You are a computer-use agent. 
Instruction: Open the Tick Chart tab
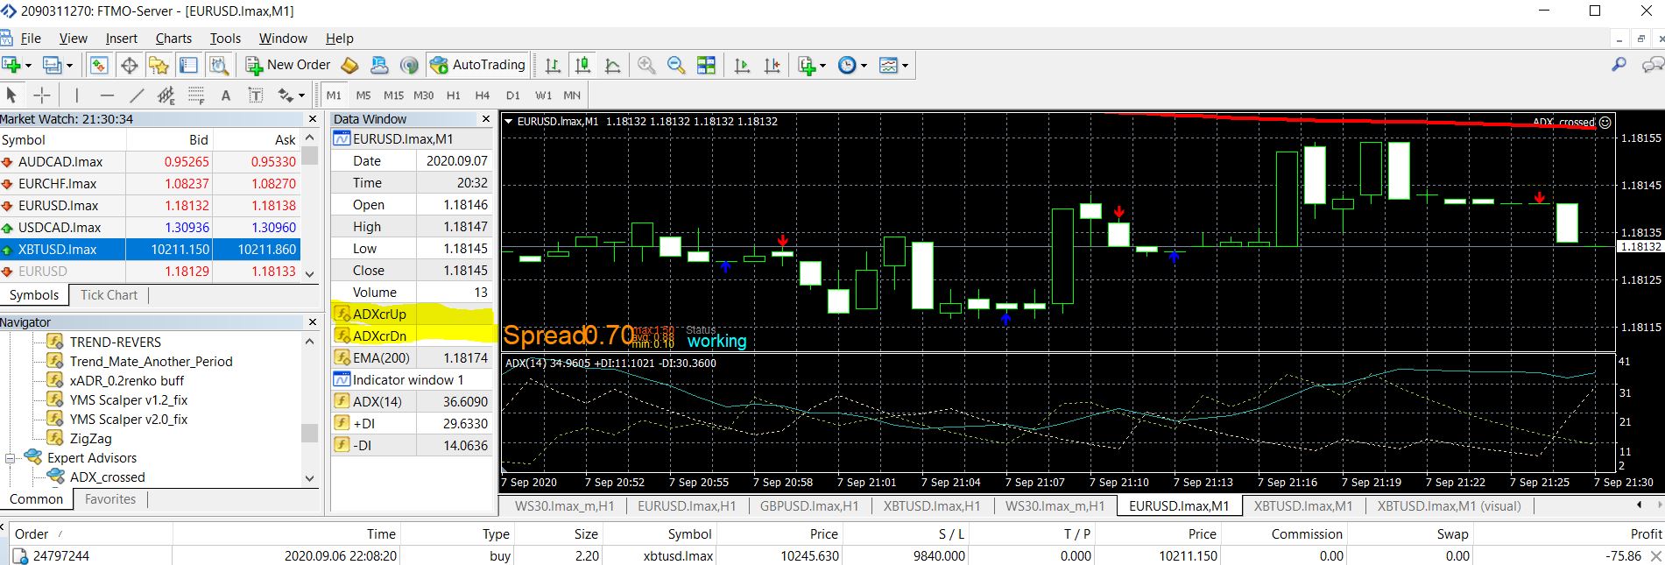[x=109, y=295]
